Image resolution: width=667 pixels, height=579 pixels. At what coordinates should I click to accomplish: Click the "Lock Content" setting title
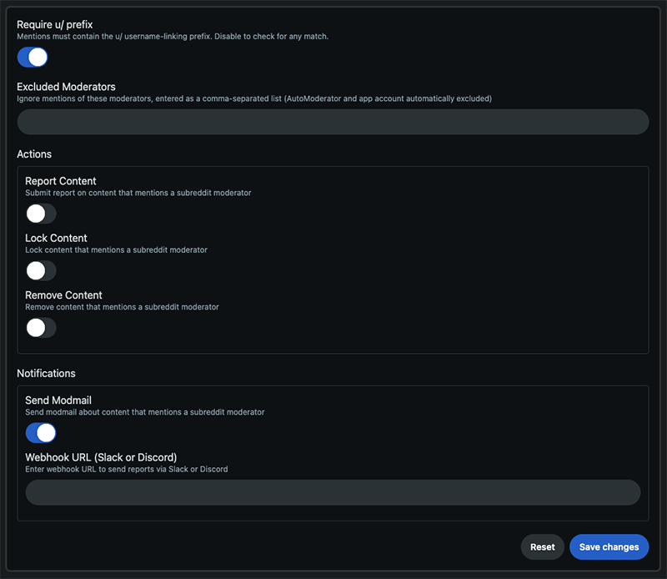56,238
